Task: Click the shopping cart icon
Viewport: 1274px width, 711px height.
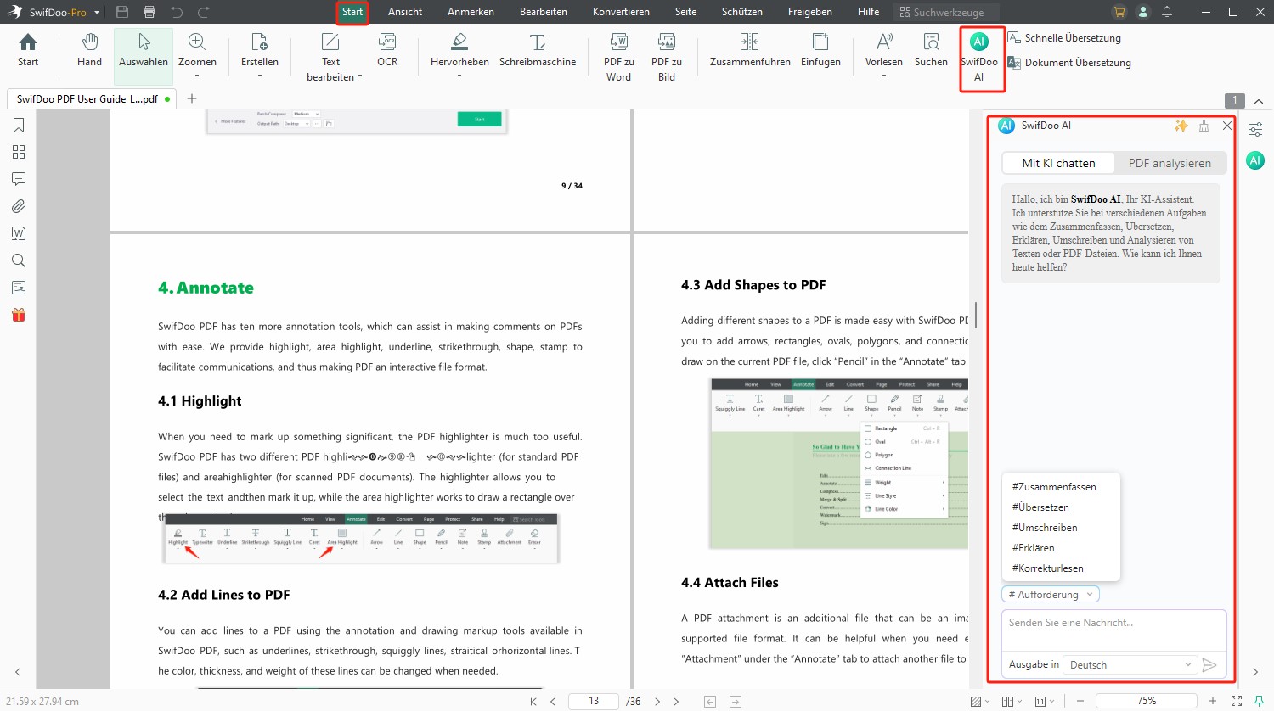Action: click(1119, 12)
